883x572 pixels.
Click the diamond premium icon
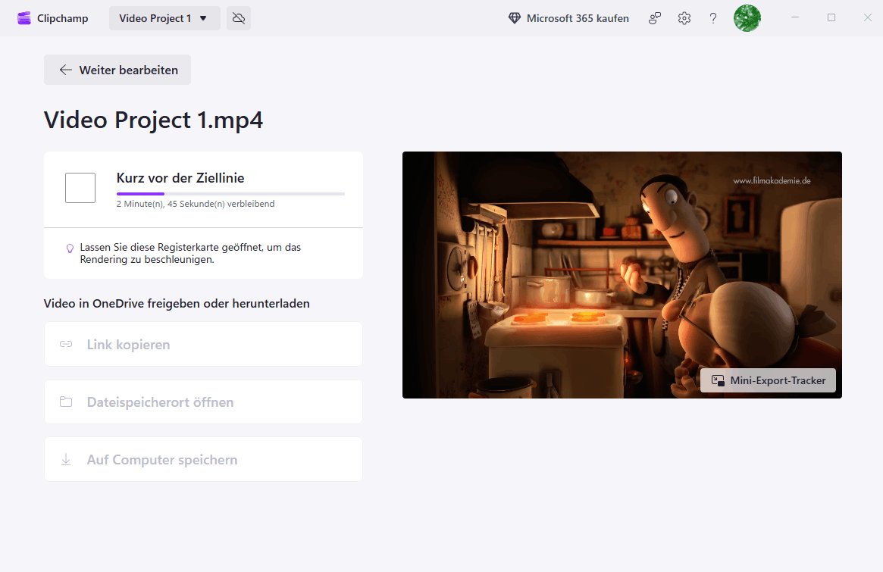(x=515, y=18)
